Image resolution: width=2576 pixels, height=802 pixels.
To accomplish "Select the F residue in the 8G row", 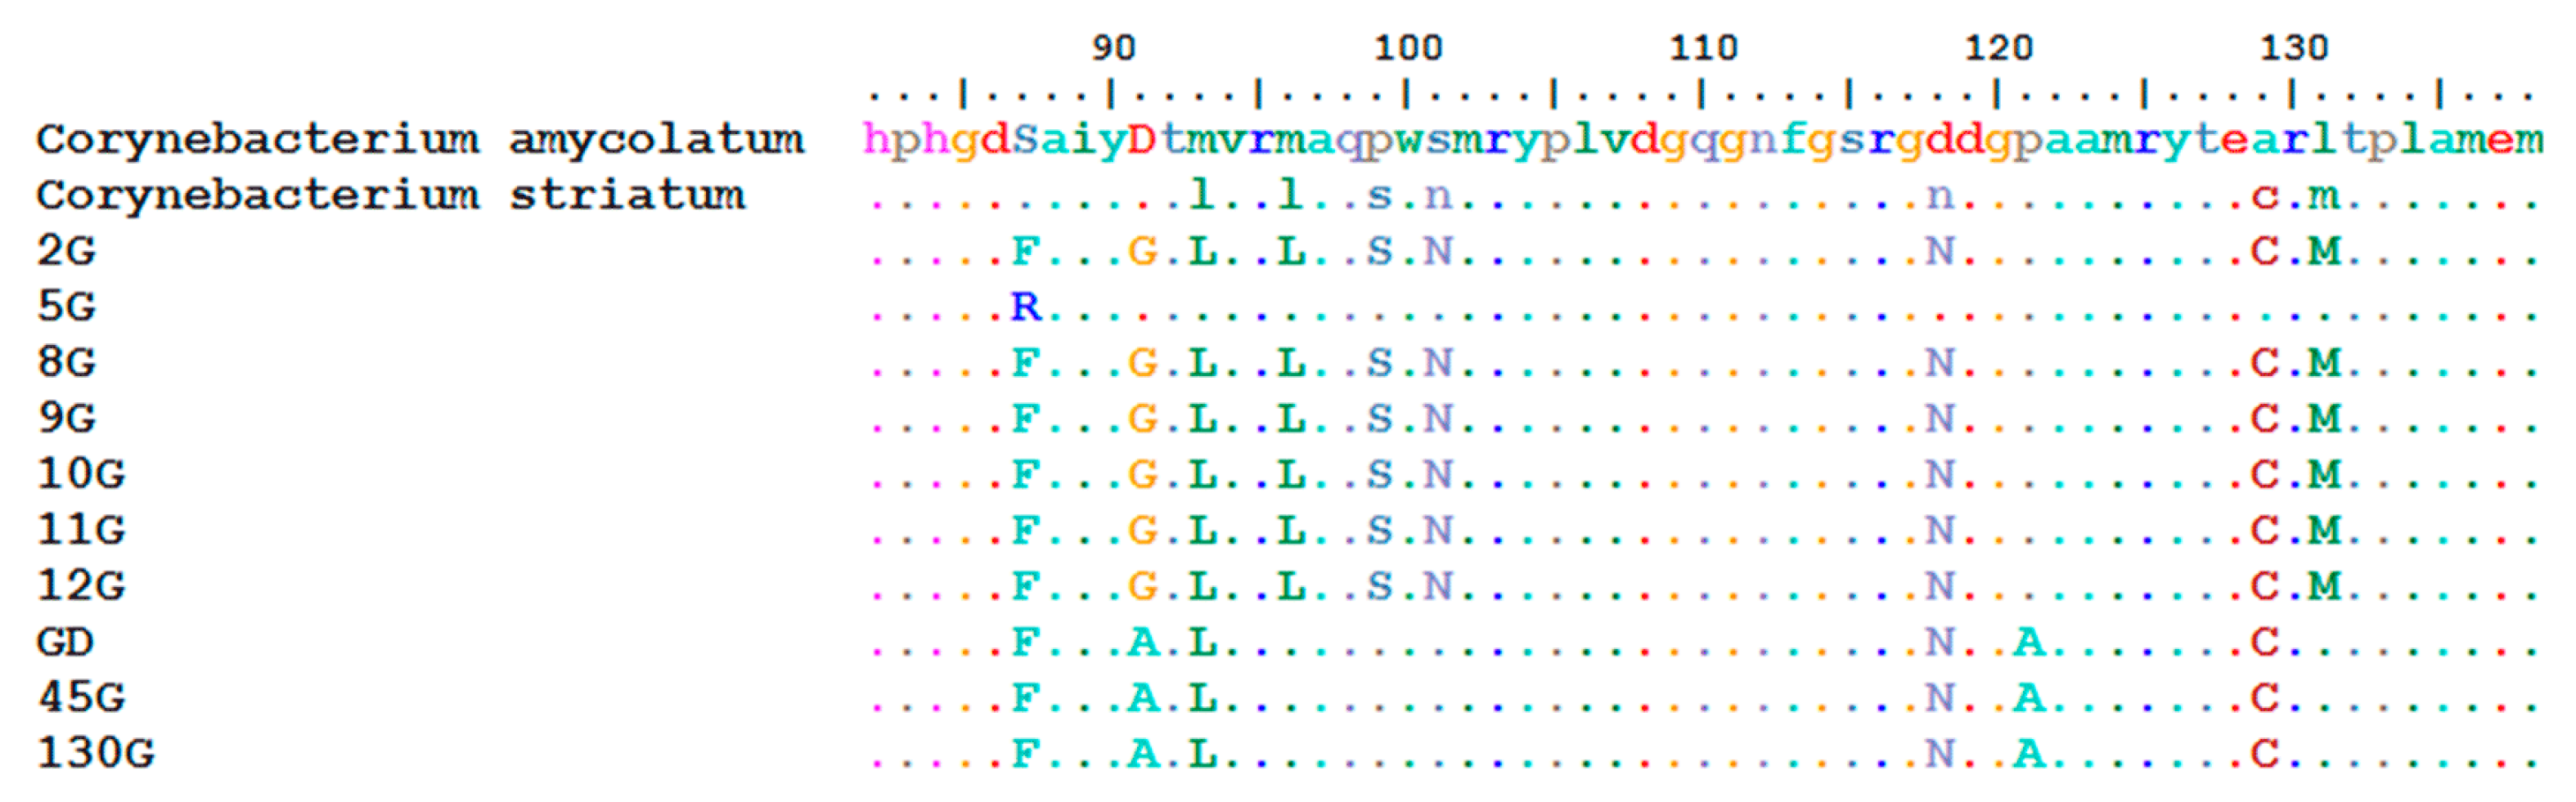I will [x=1026, y=363].
